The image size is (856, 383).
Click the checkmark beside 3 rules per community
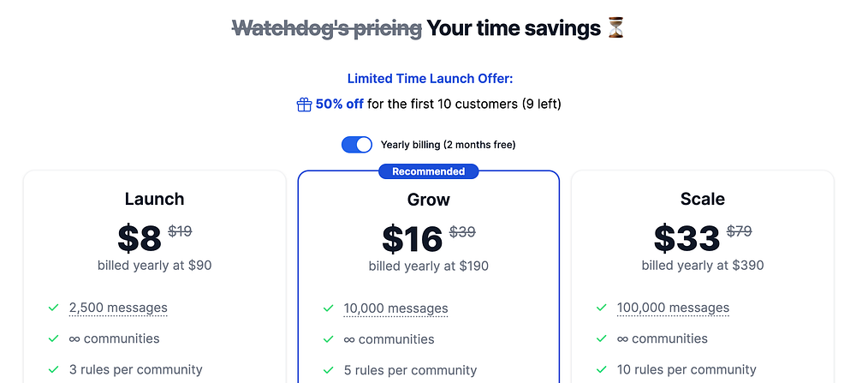pos(53,370)
